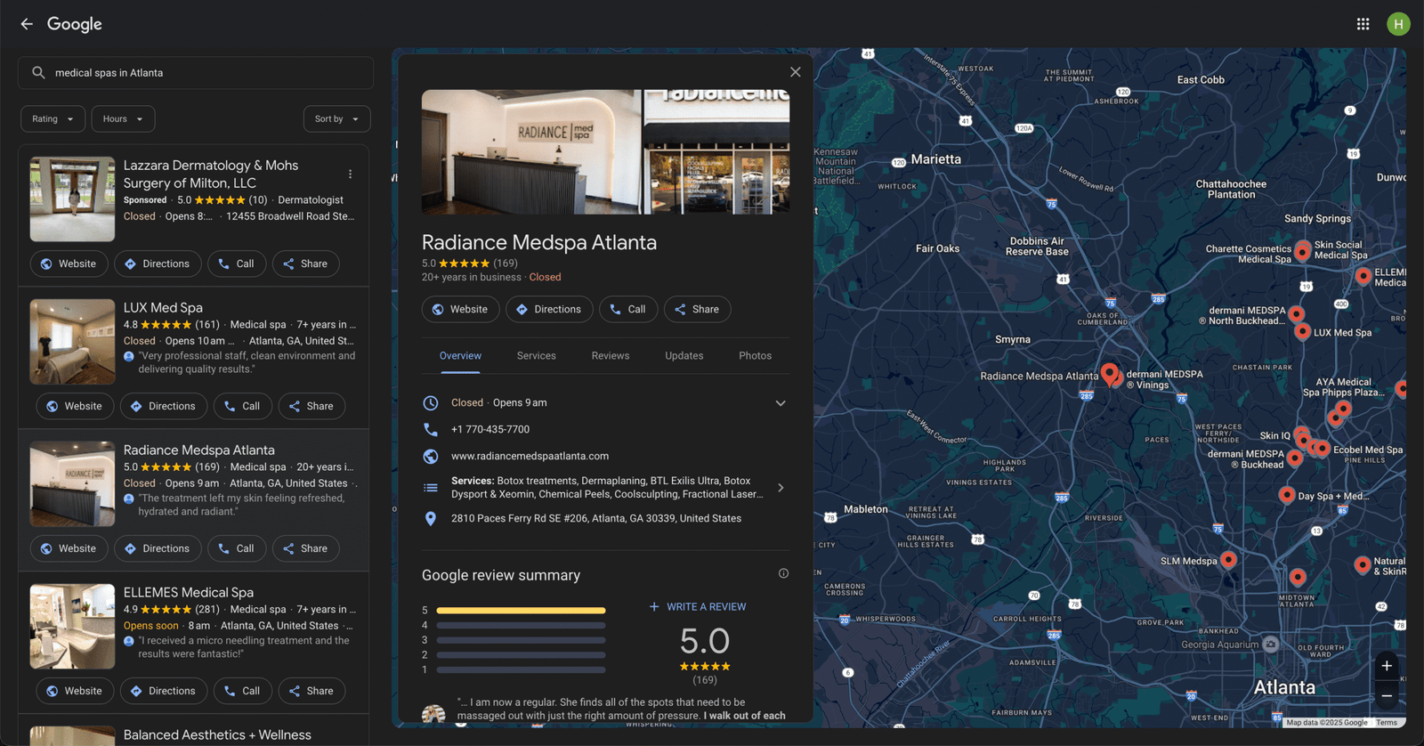Viewport: 1424px width, 746px height.
Task: Click Website in the Radiance details panel
Action: coord(460,309)
